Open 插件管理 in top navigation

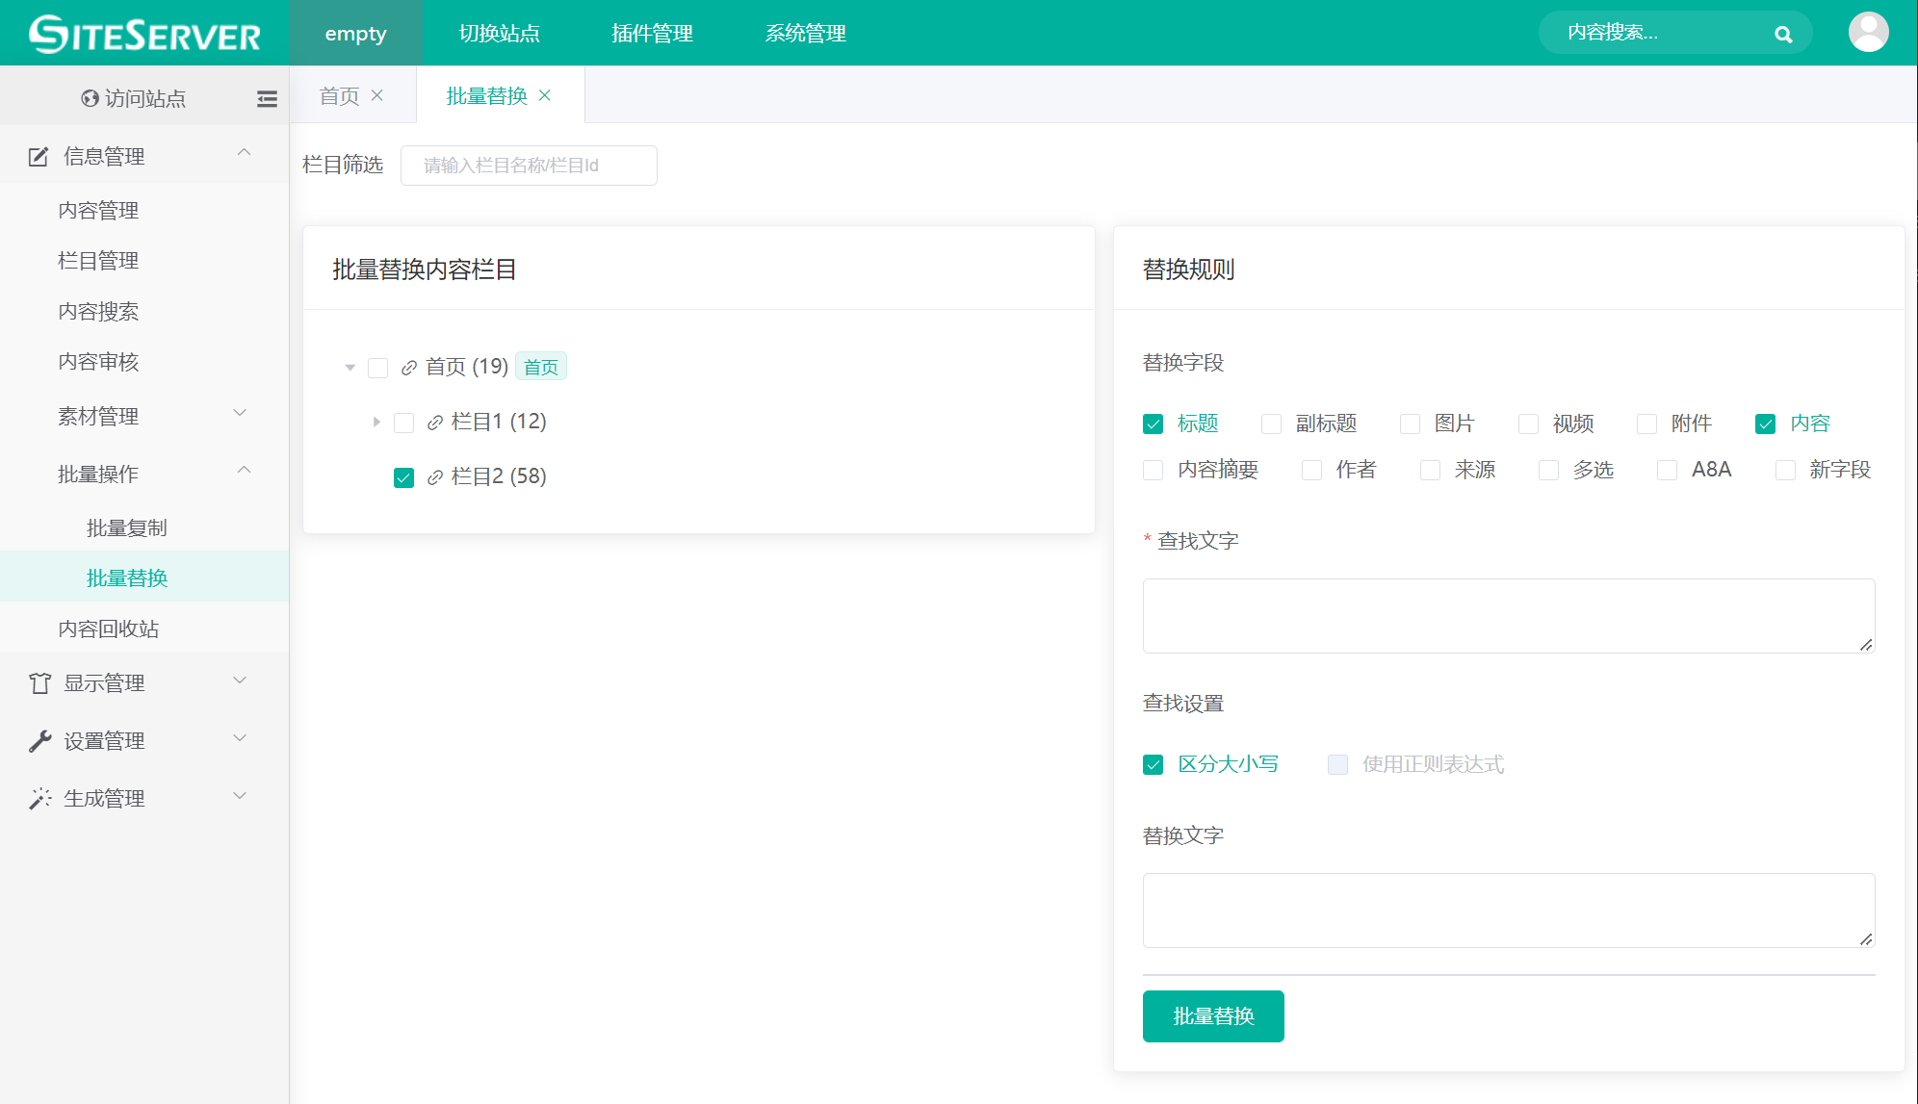[652, 34]
